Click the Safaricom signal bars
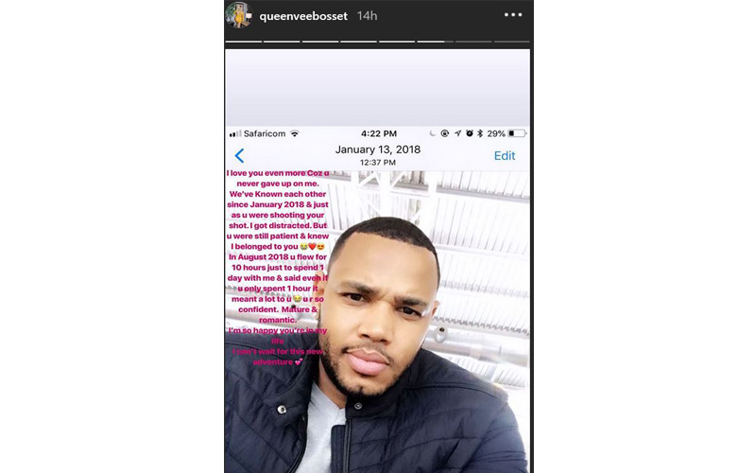The image size is (756, 473). click(235, 133)
